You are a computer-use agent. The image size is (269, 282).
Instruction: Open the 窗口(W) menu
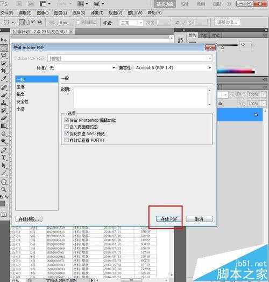coord(135,13)
